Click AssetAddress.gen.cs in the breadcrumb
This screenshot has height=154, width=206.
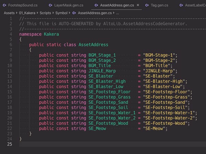click(x=94, y=13)
